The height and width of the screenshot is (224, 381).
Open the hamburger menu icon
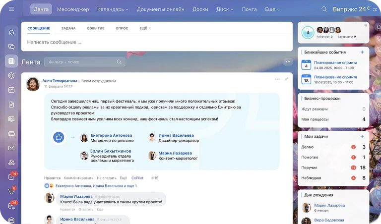11,9
